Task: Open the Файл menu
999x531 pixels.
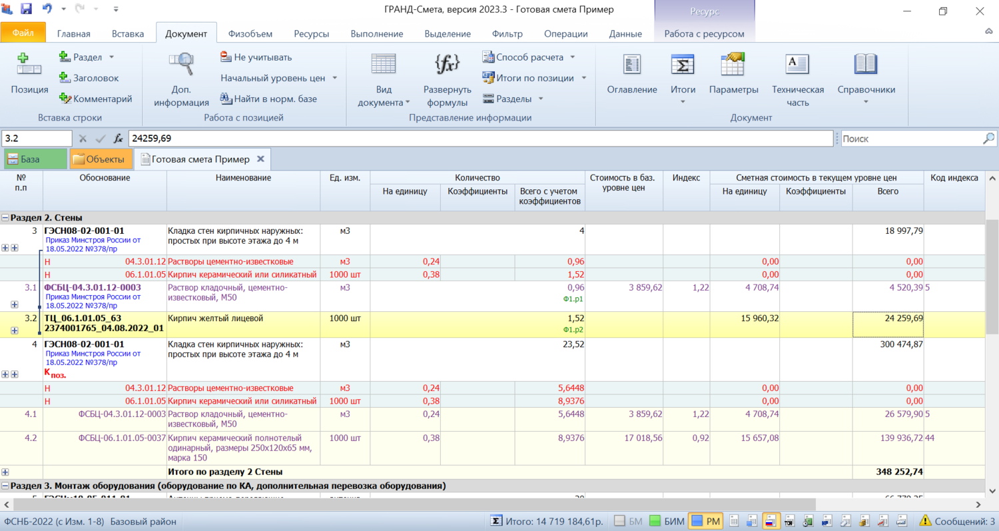Action: (x=23, y=33)
